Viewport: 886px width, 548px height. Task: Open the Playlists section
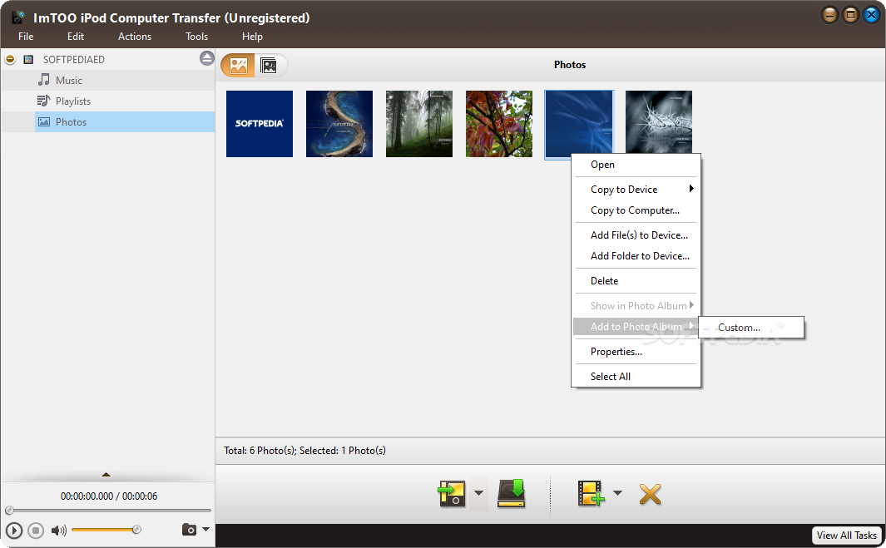[73, 101]
